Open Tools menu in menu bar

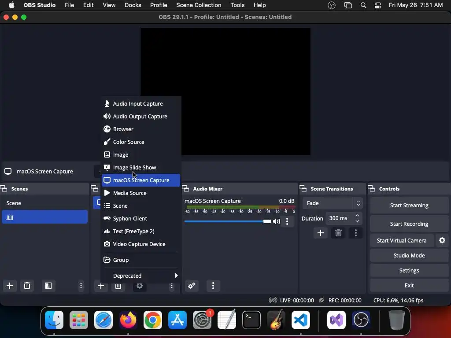click(237, 5)
